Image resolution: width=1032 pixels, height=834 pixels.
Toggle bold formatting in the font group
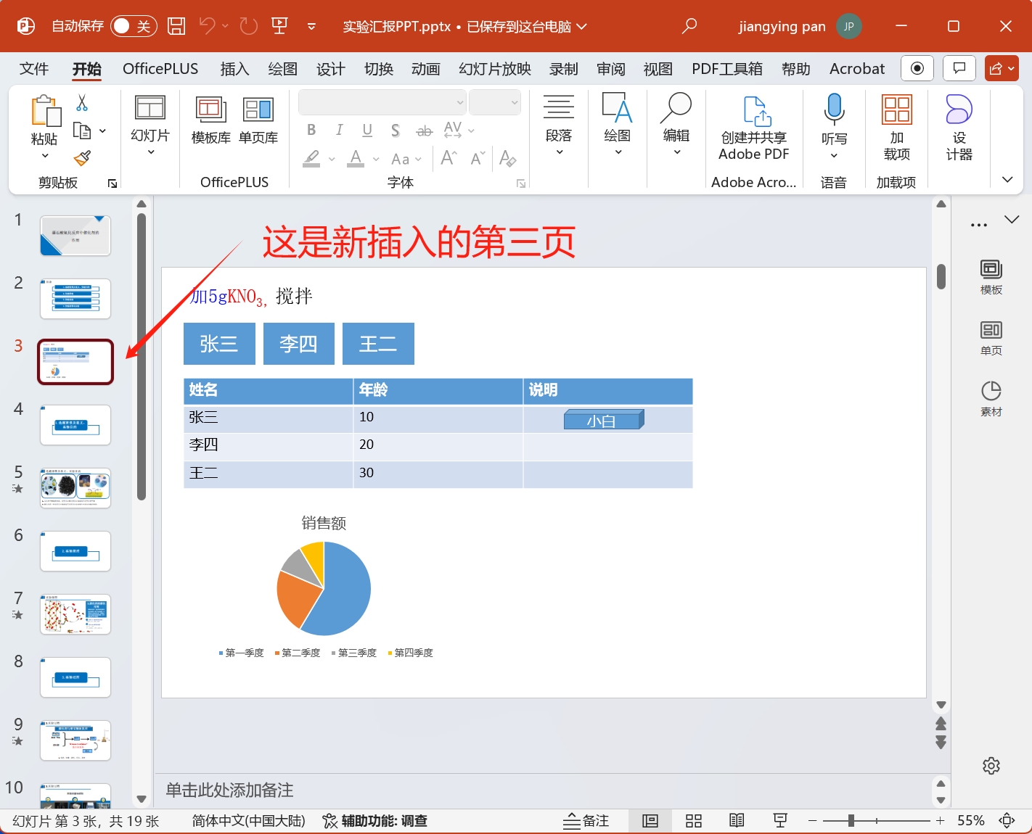[x=311, y=131]
